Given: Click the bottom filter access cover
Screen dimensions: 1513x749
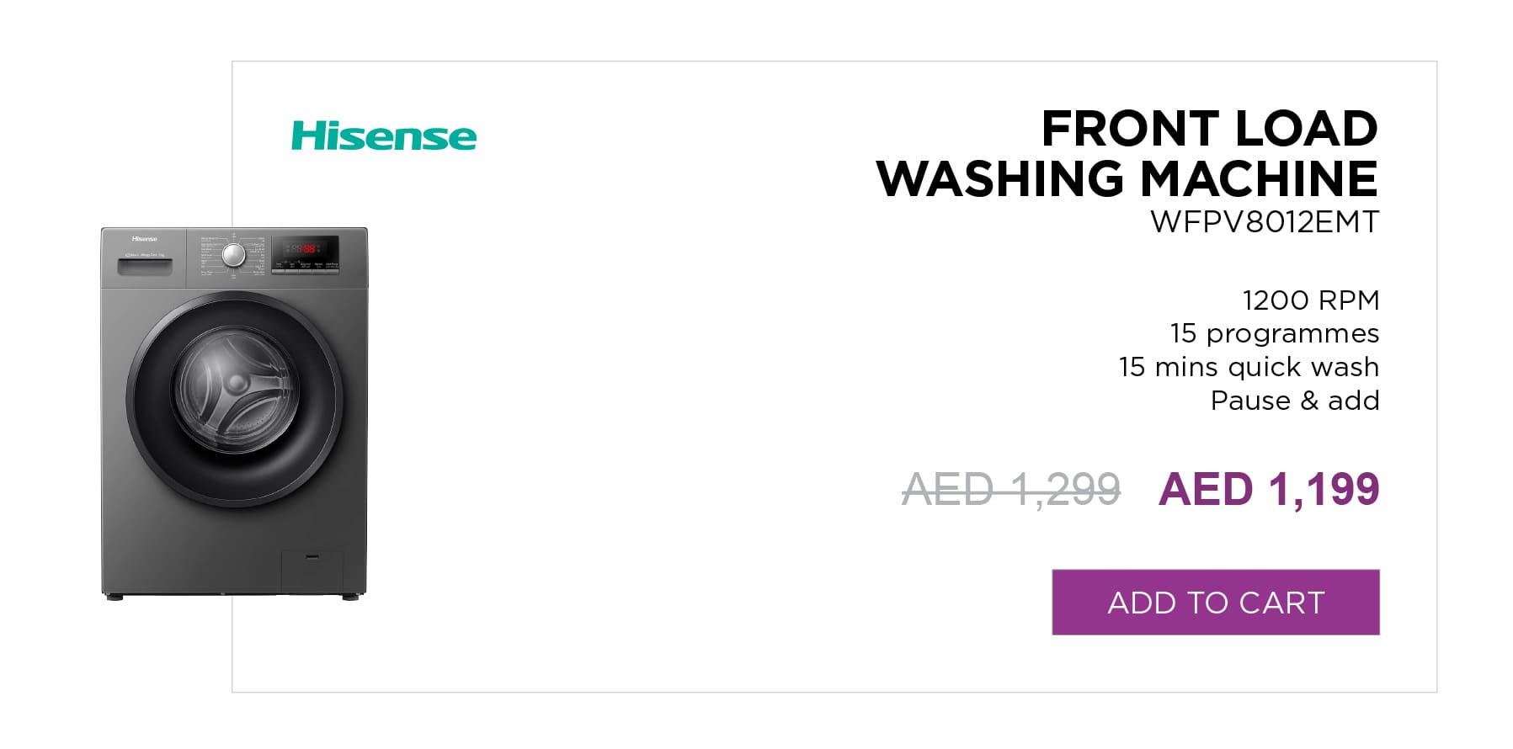Looking at the screenshot, I should 312,571.
